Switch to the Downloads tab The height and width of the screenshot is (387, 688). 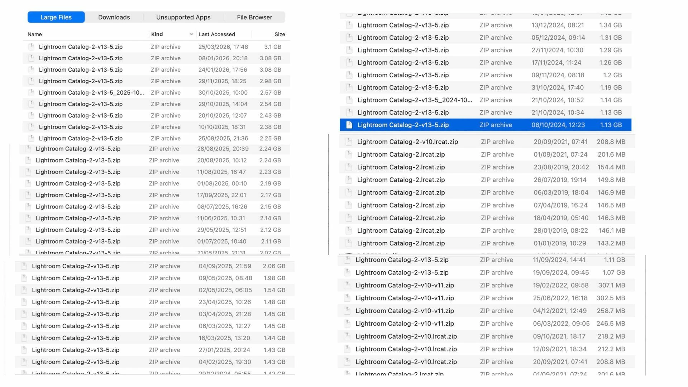(114, 17)
